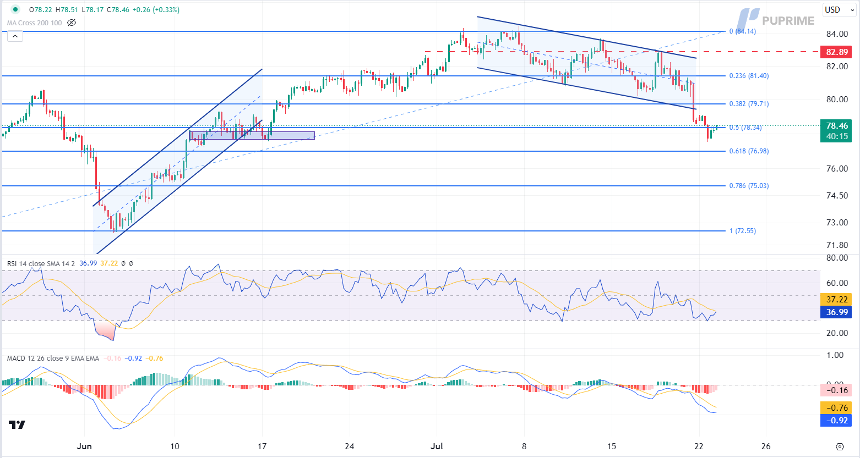
Task: Click the symbol status dot icon
Action: point(15,9)
